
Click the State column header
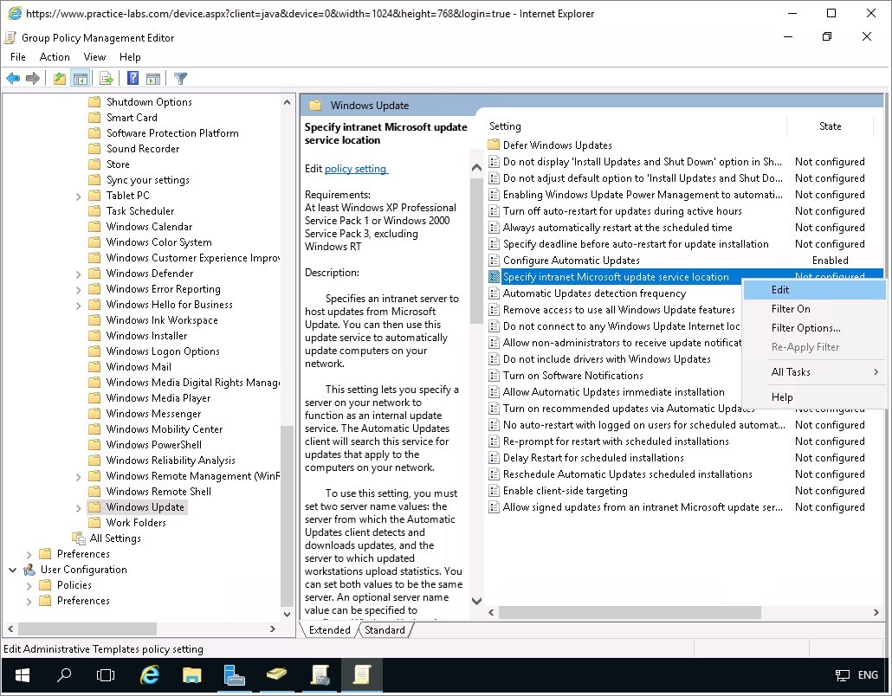point(830,126)
